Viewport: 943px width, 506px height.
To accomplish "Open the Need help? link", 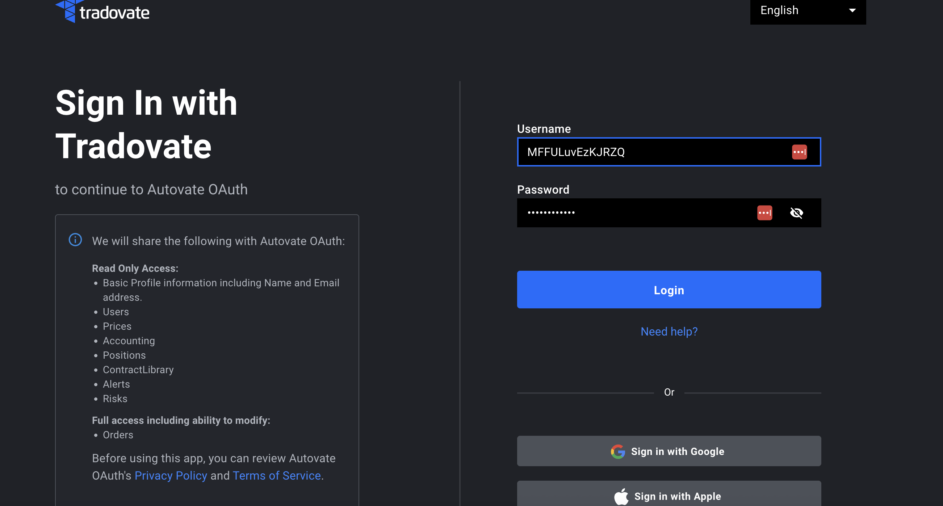I will [x=669, y=332].
